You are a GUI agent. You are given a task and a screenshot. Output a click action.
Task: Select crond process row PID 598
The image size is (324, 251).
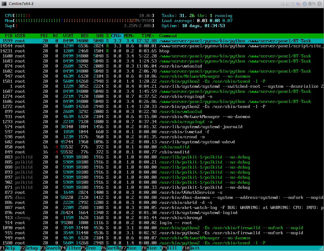tap(162, 137)
